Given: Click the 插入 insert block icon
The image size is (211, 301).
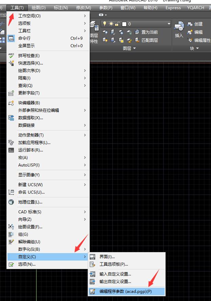Looking at the screenshot, I should tap(179, 26).
